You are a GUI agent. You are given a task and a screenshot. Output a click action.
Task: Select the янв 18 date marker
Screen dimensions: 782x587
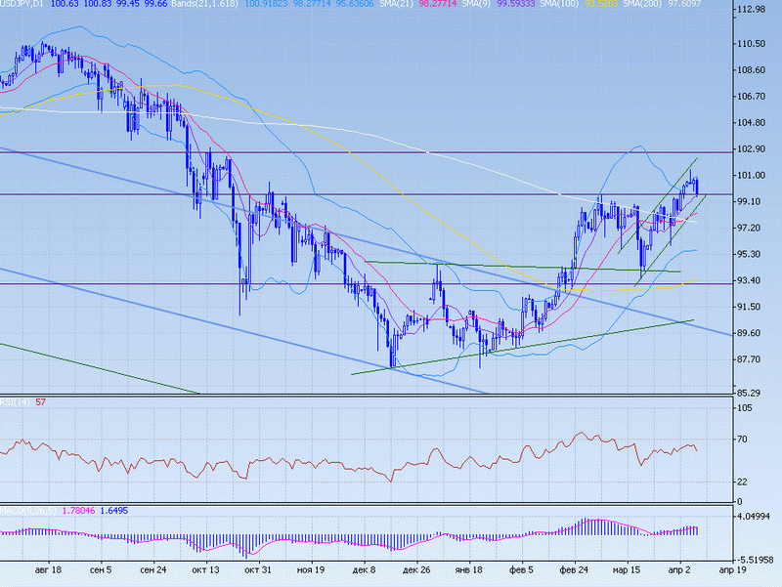[469, 568]
